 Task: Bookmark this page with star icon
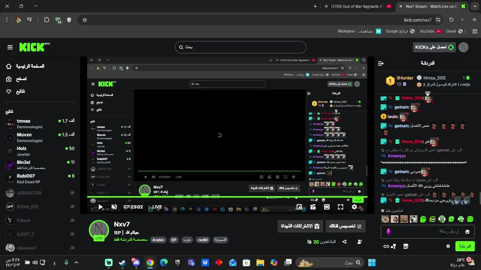click(x=85, y=20)
